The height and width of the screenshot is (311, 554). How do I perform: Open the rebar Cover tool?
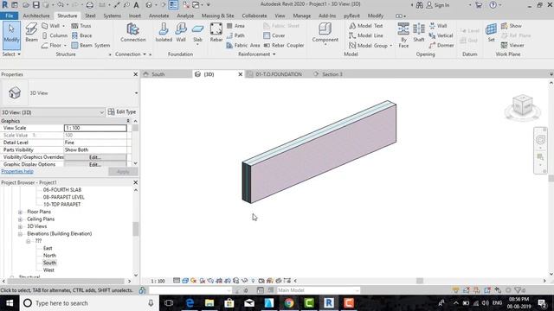pyautogui.click(x=274, y=35)
